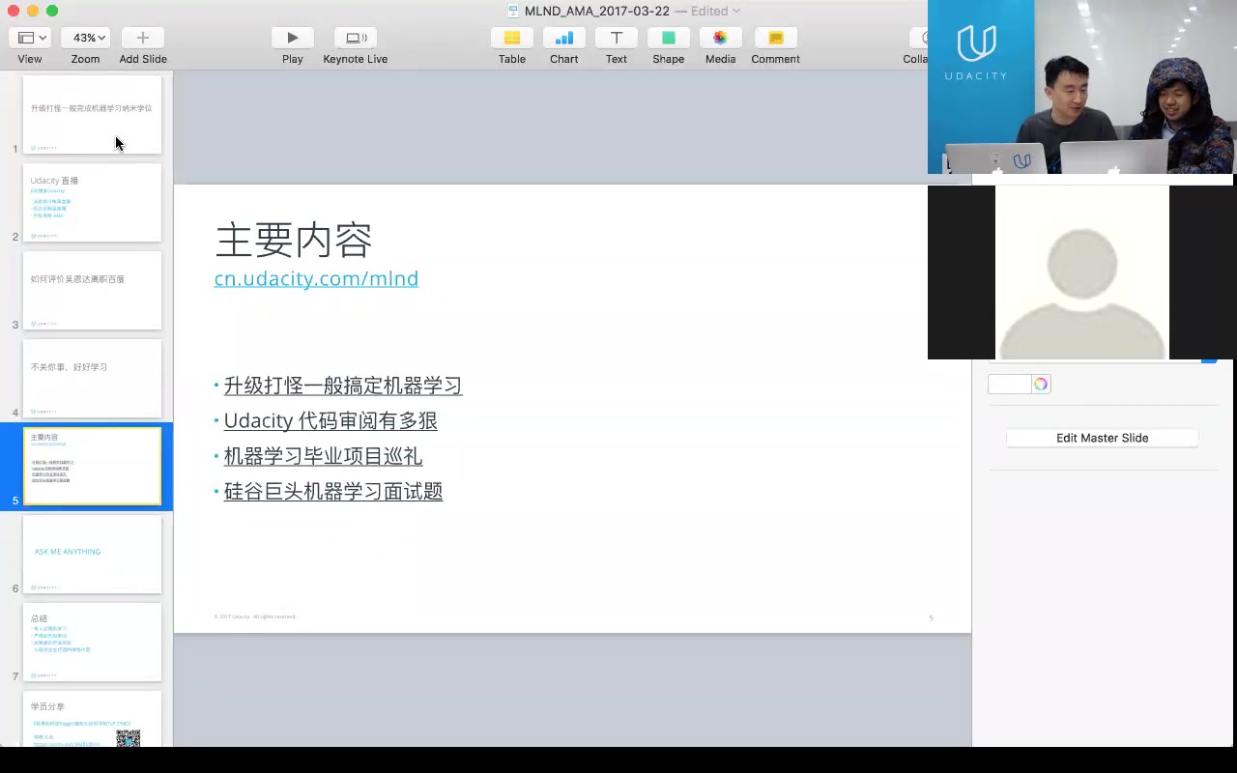1237x773 pixels.
Task: Click the slide title 主要内容
Action: tap(294, 240)
